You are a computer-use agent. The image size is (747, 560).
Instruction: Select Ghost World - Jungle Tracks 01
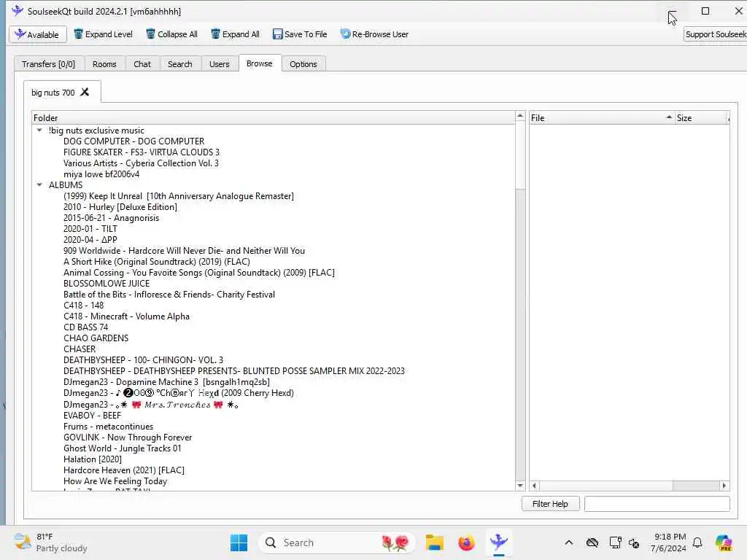tap(123, 448)
